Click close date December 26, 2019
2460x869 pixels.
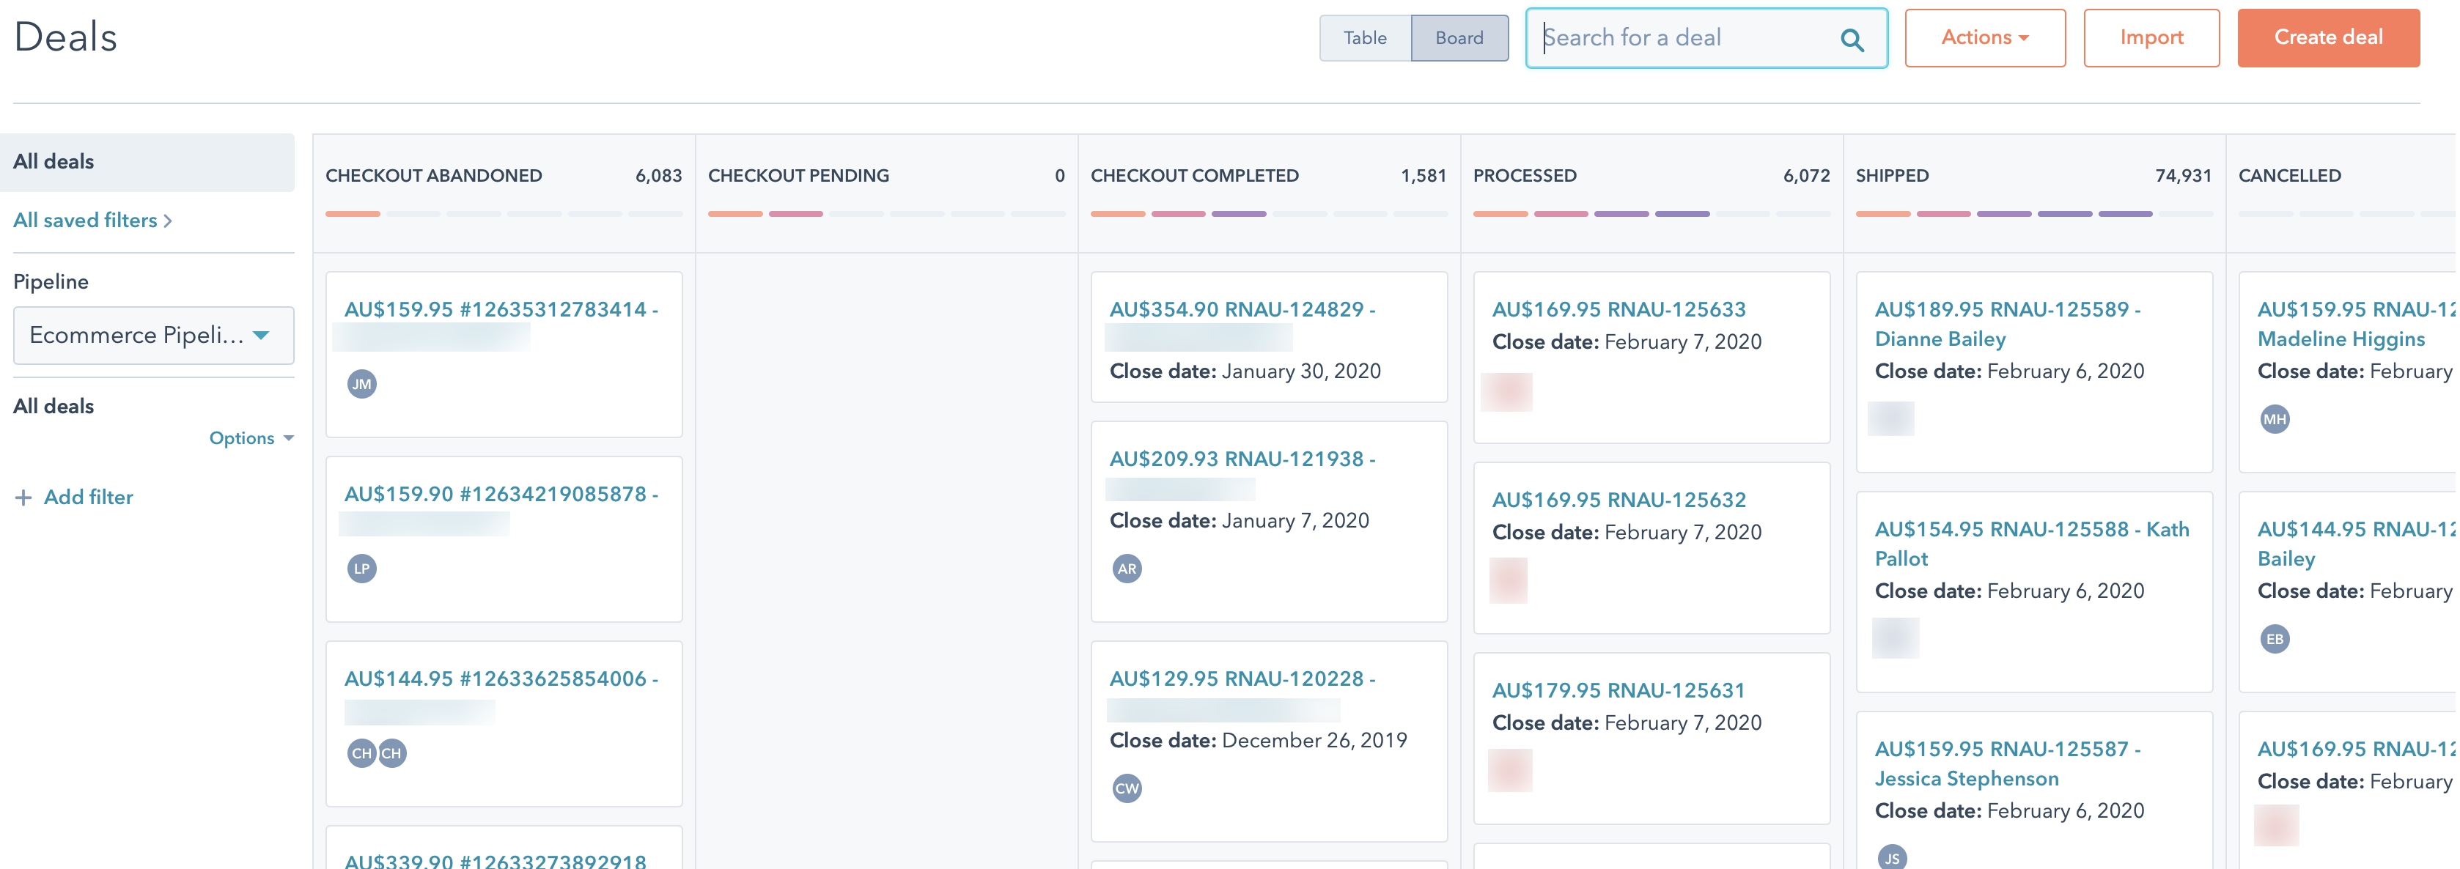1258,740
